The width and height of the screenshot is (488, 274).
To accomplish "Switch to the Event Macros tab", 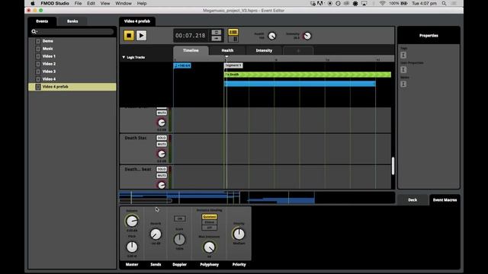I will tap(445, 199).
